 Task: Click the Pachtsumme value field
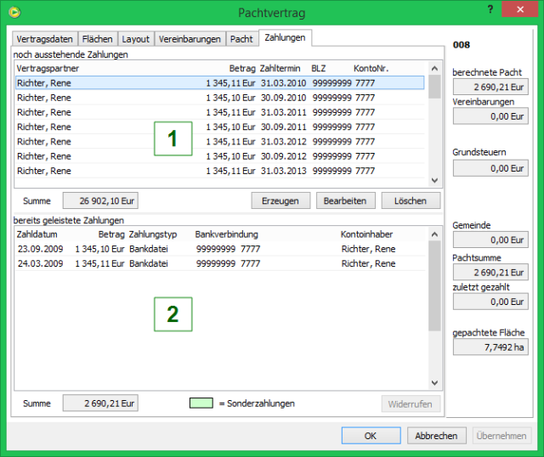click(490, 272)
